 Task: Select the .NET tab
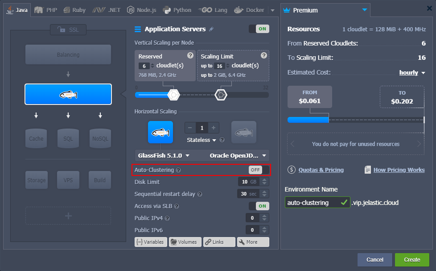point(107,10)
